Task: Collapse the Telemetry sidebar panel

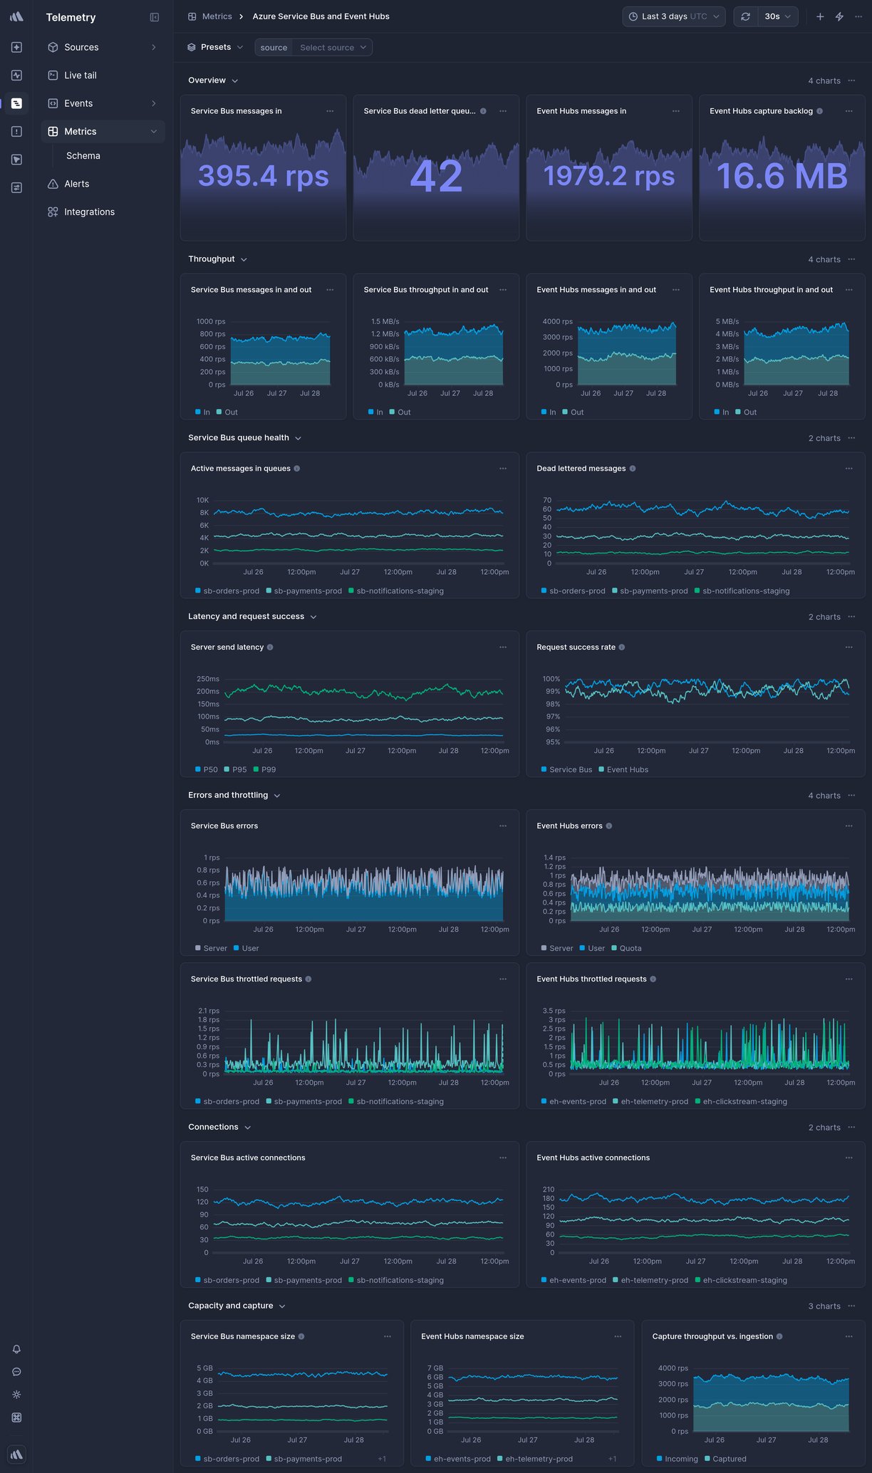Action: (155, 17)
